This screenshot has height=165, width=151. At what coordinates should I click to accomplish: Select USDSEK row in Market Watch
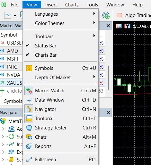(x=11, y=43)
